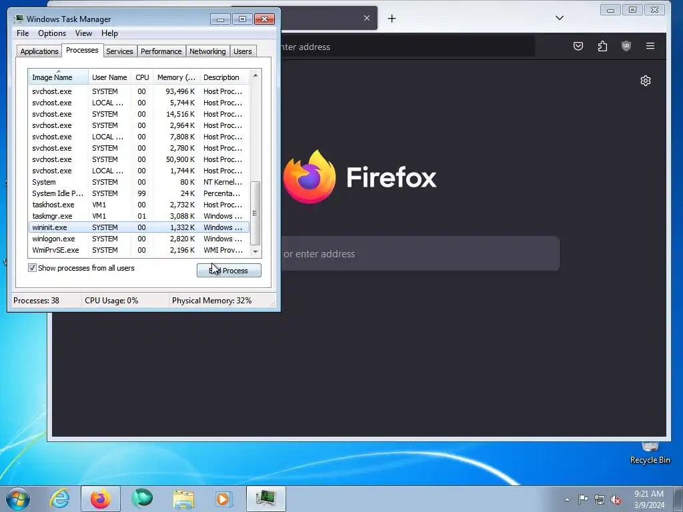Open new tab personalize gear icon
Screen dimensions: 683x512
coord(646,81)
